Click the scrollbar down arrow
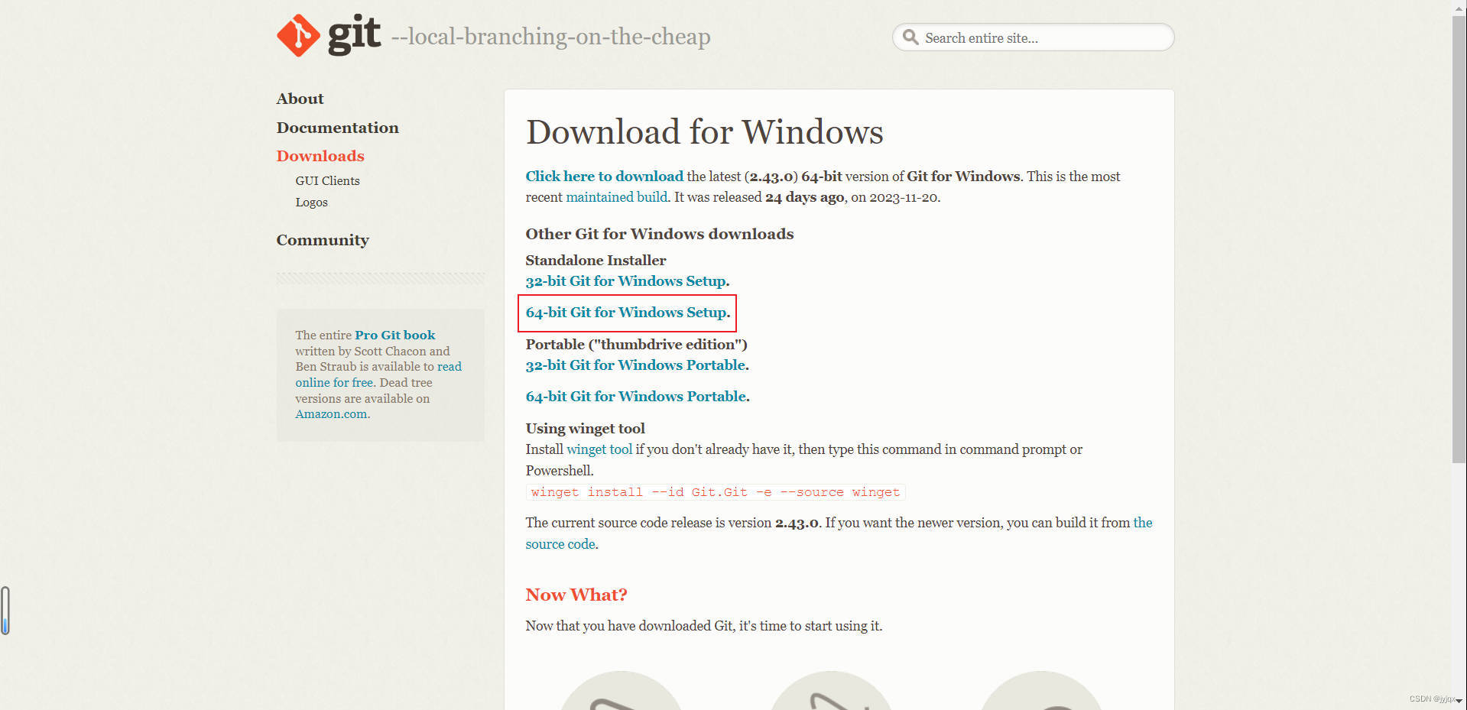The image size is (1467, 710). (x=1459, y=701)
